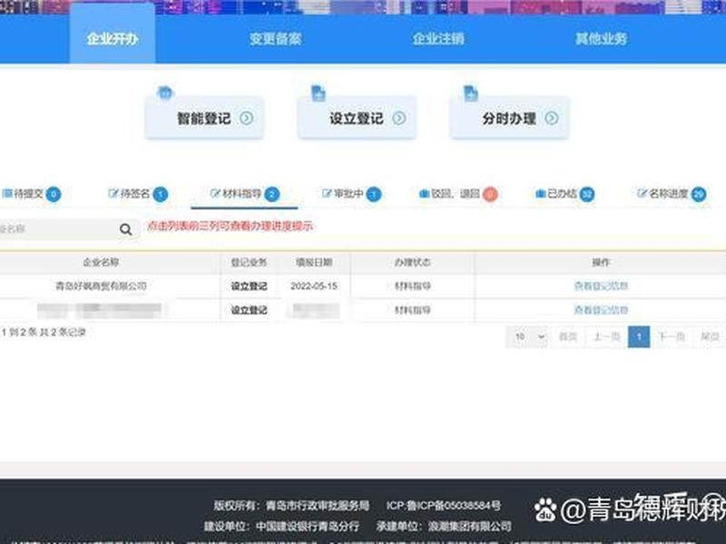Screen dimensions: 726x544
Task: Click the 登记业务 column header
Action: pos(249,262)
